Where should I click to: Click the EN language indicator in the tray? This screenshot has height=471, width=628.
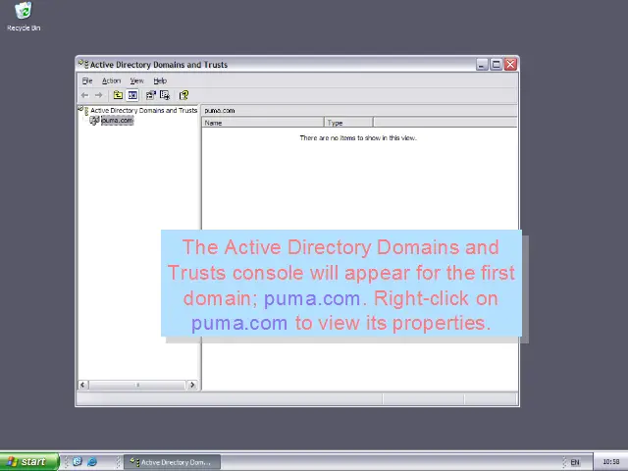575,462
